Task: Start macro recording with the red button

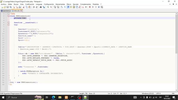Action: pos(90,7)
